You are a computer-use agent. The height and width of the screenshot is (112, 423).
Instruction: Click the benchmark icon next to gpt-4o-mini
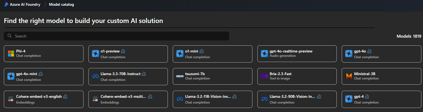[x=41, y=74]
